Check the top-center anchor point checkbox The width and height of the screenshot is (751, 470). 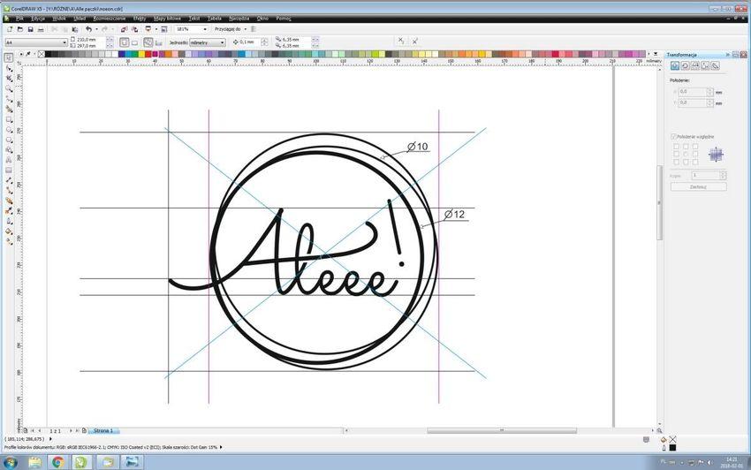point(686,147)
